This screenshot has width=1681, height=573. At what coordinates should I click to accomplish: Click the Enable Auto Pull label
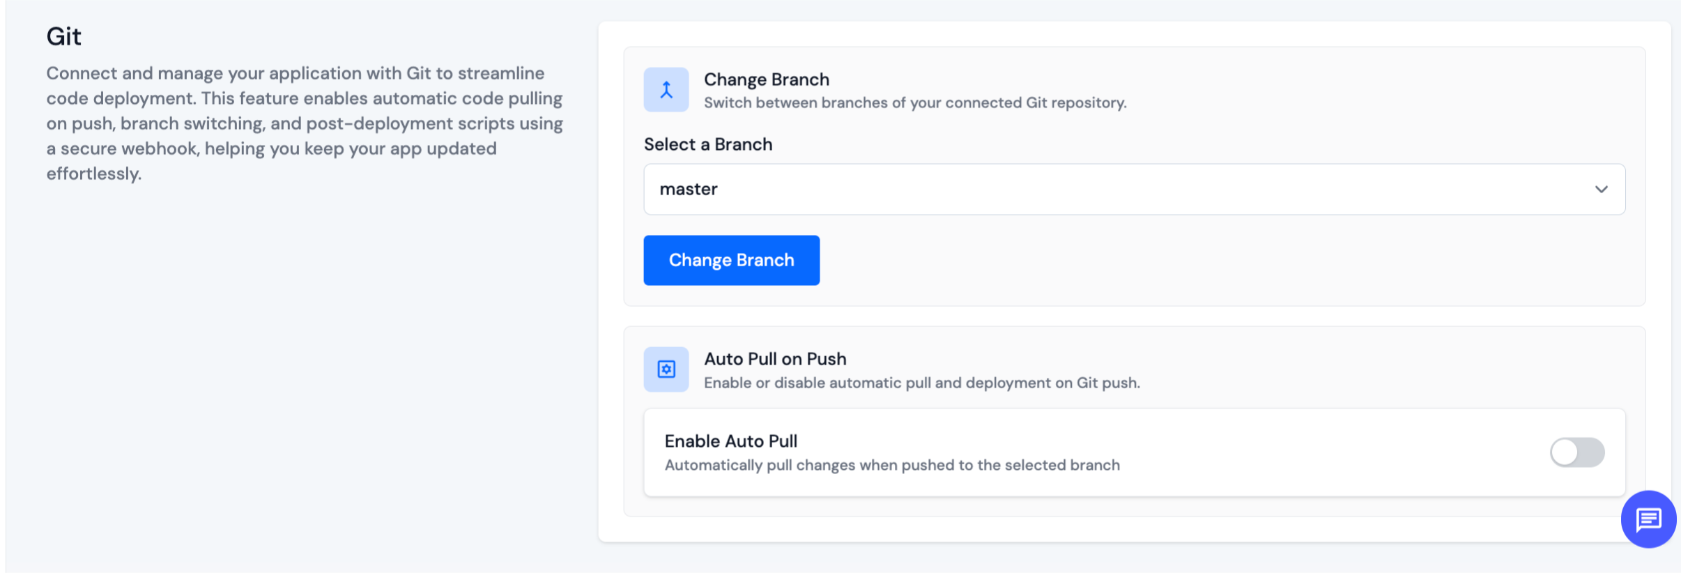tap(730, 441)
